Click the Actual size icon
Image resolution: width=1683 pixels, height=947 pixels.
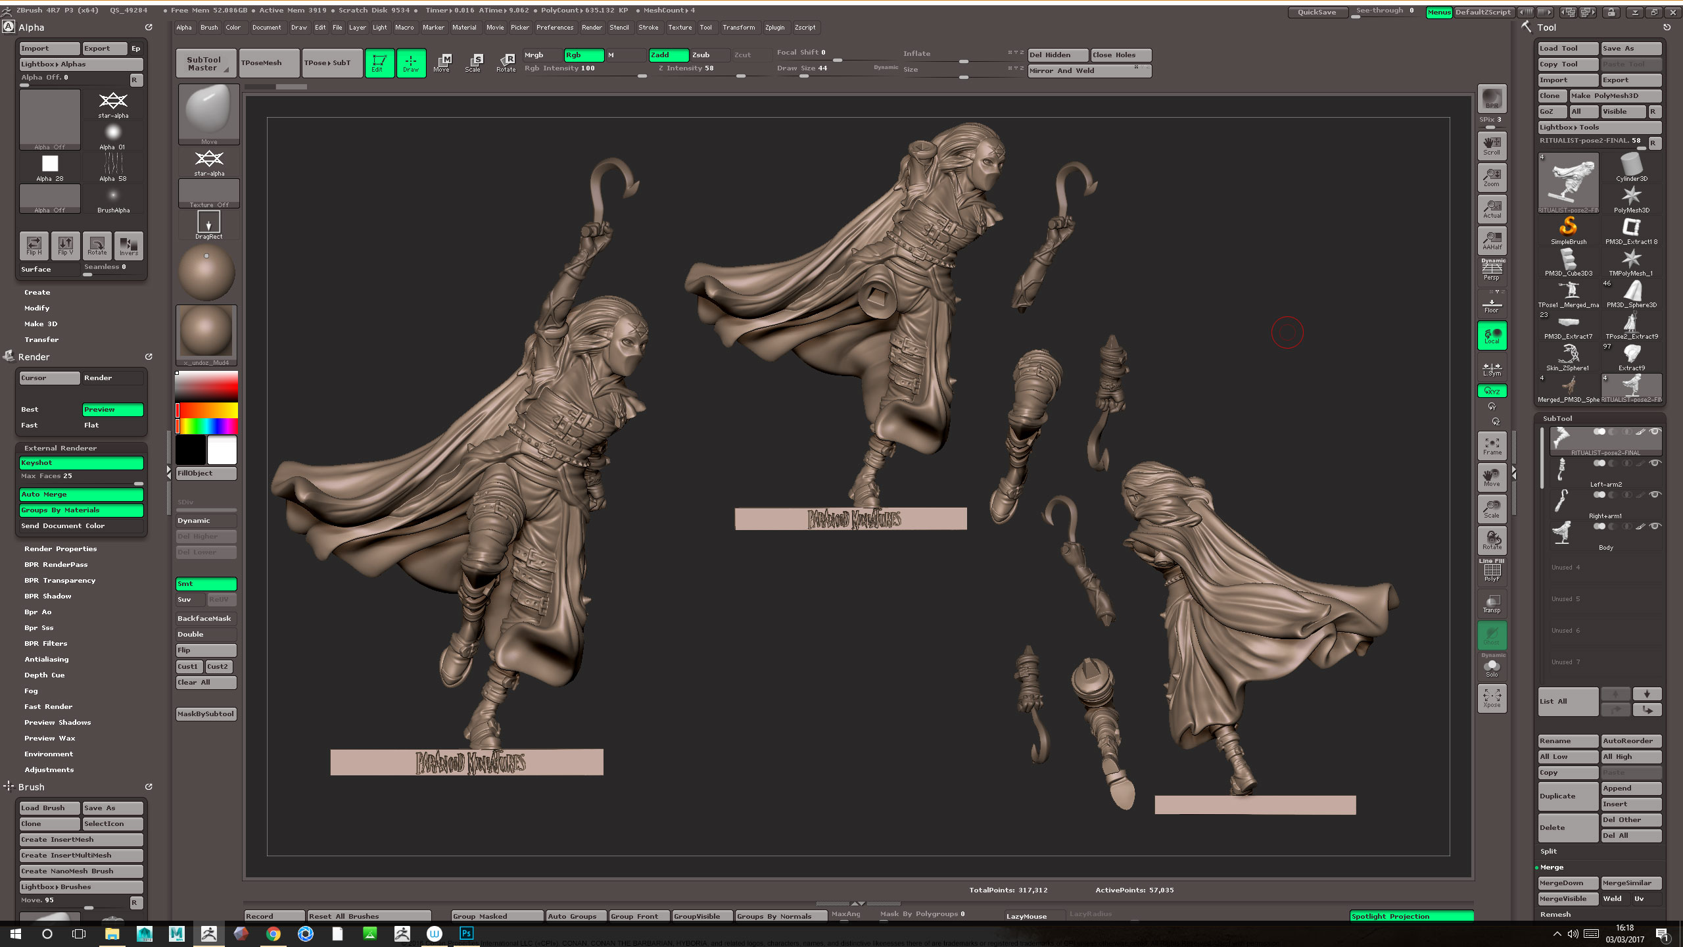[1492, 208]
